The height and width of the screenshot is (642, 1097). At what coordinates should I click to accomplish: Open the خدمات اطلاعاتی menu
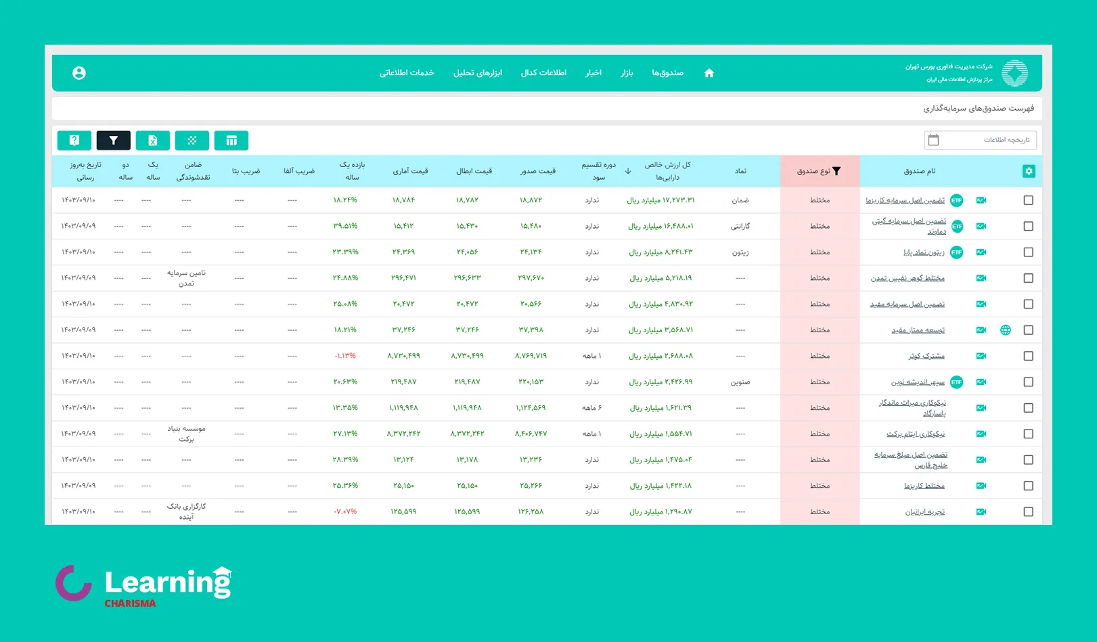pos(407,73)
